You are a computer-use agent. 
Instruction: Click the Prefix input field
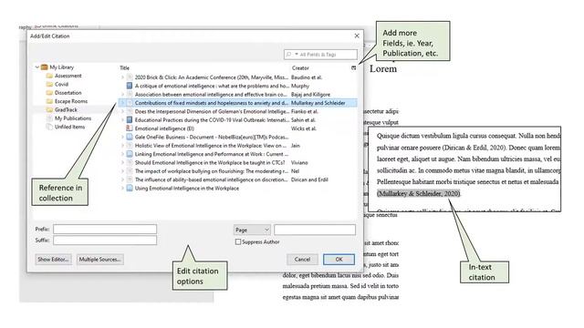105,229
